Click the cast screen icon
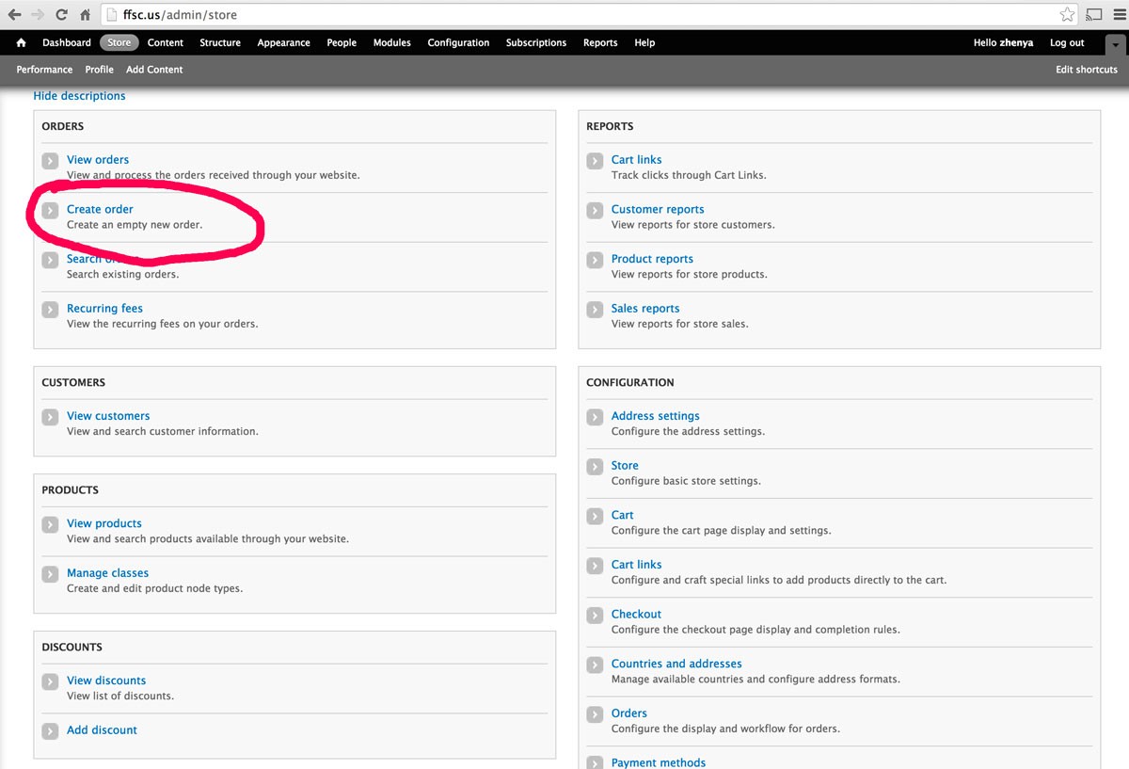The height and width of the screenshot is (769, 1129). (x=1093, y=15)
